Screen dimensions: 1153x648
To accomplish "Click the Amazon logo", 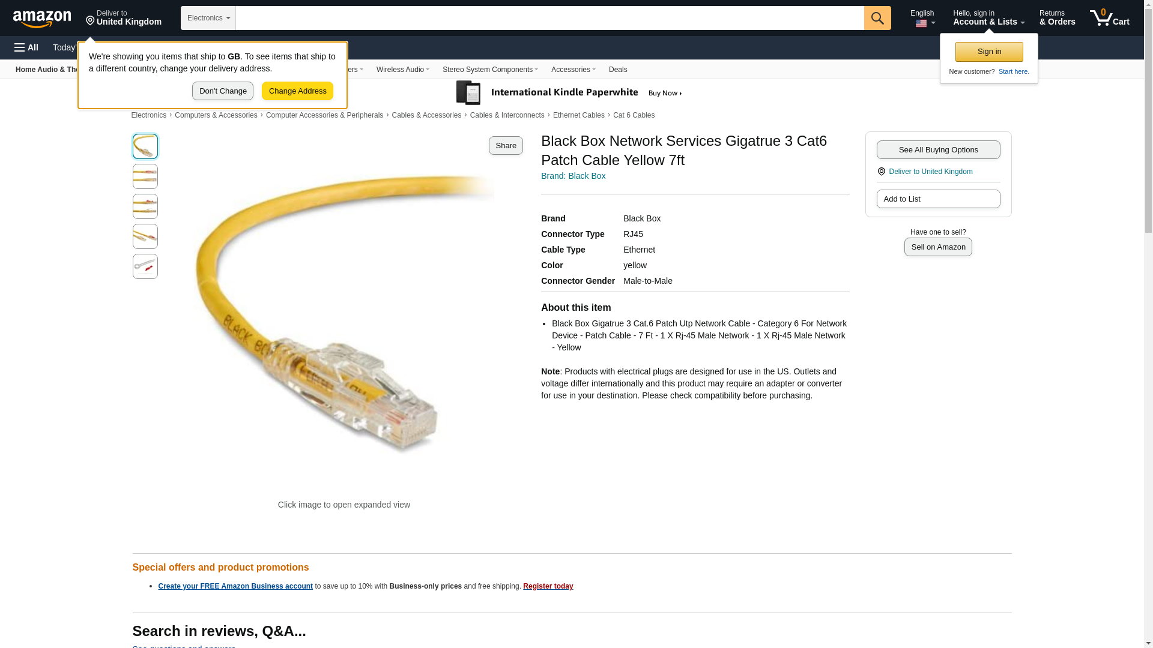I will coord(42,19).
